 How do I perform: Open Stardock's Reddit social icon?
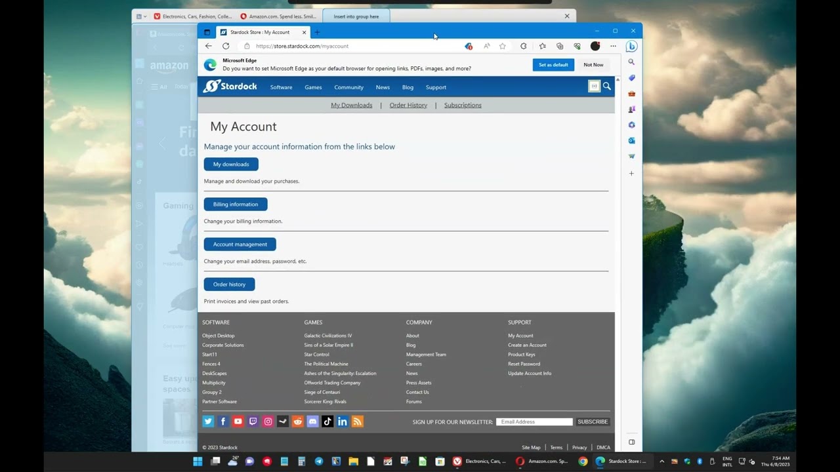(298, 422)
